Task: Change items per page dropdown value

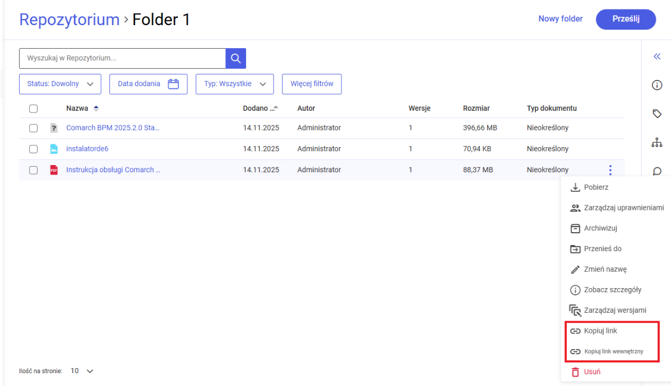Action: point(82,371)
